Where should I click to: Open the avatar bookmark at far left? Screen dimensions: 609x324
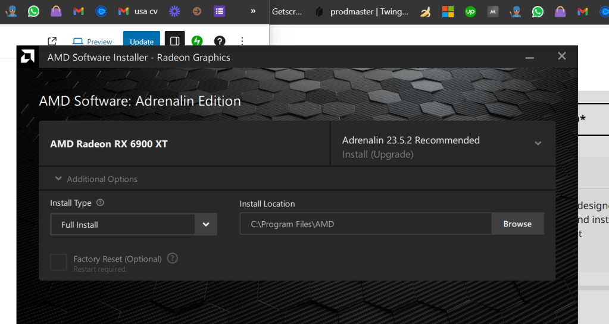11,11
